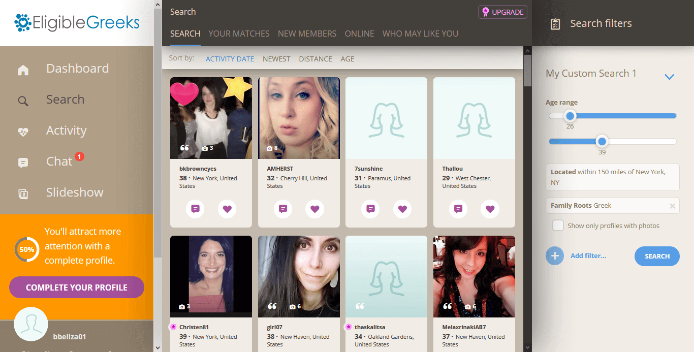
Task: Open the YOUR MATCHES tab
Action: click(x=239, y=34)
